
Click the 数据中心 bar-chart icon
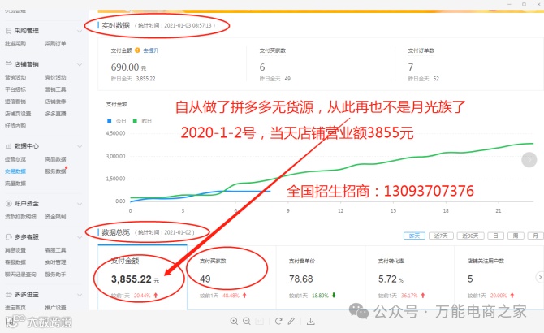point(8,146)
